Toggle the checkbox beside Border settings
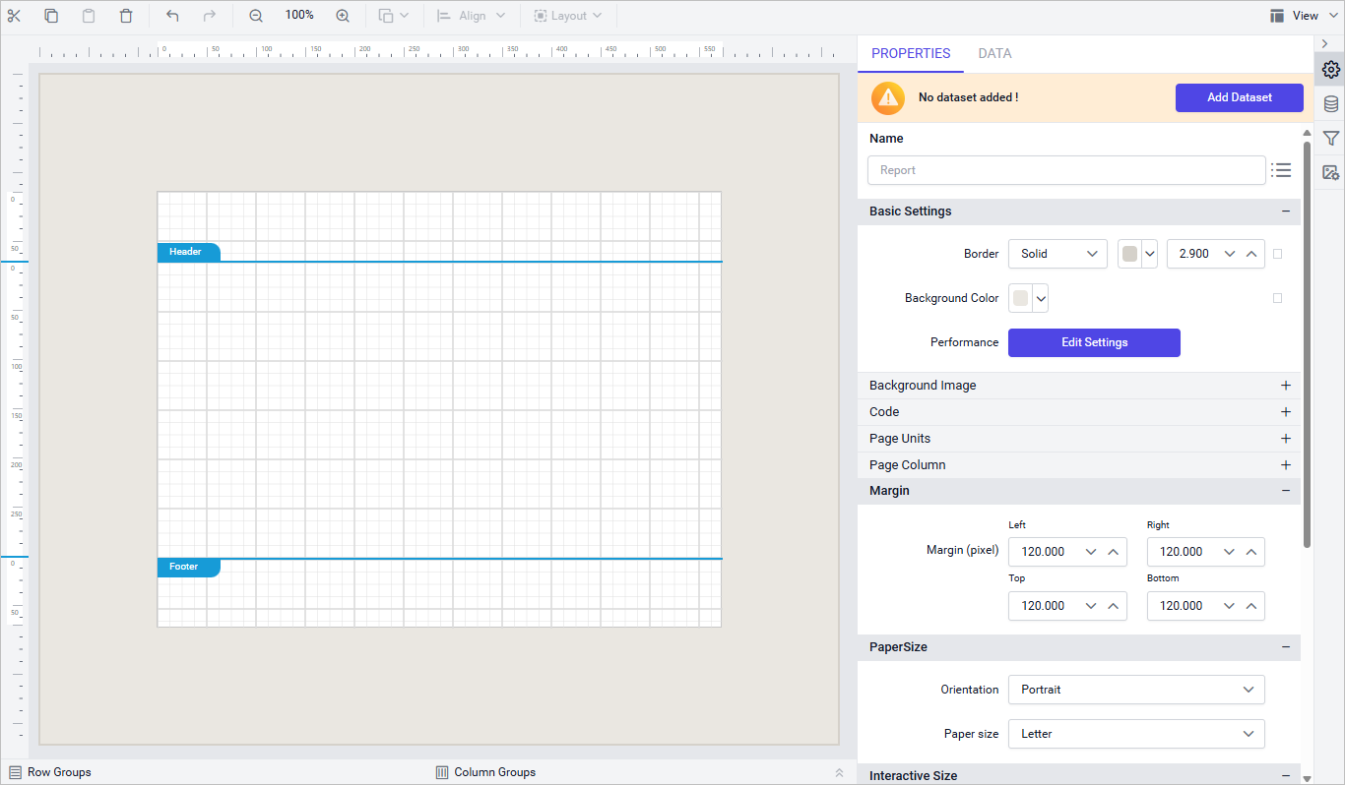The image size is (1345, 785). (1277, 254)
